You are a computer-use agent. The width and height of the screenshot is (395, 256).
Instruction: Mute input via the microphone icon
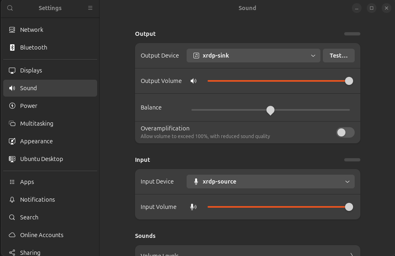(193, 207)
